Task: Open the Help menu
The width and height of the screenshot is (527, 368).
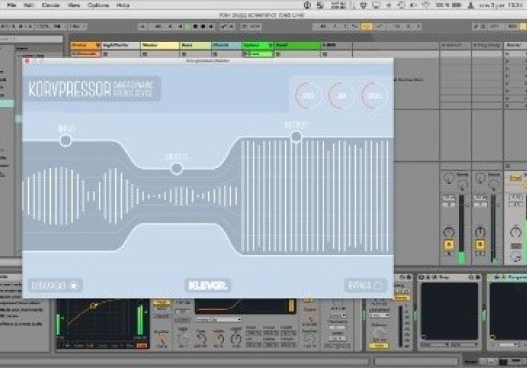Action: 123,5
